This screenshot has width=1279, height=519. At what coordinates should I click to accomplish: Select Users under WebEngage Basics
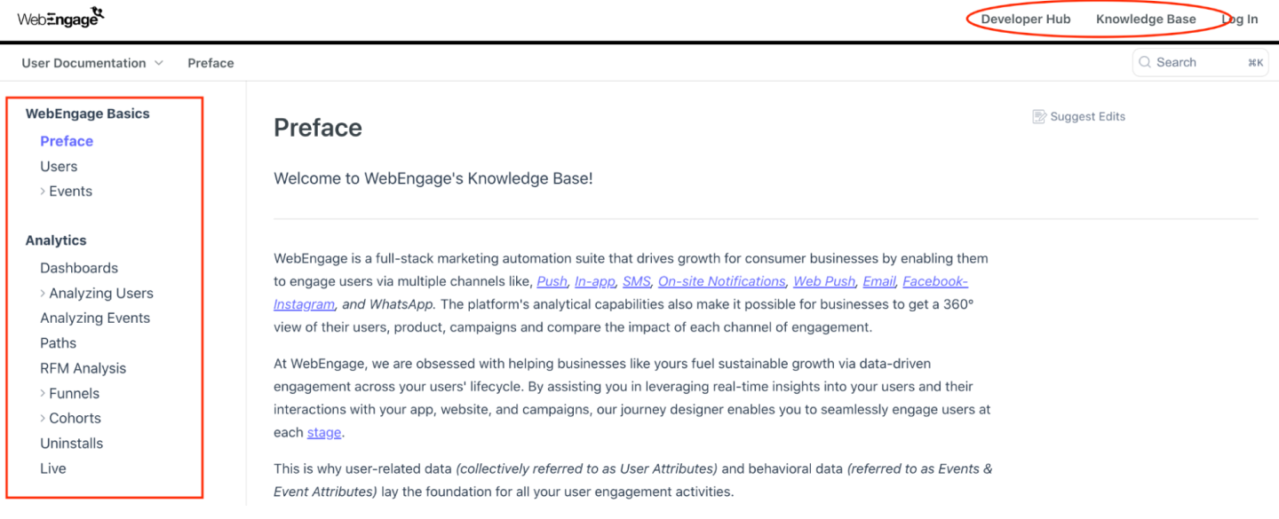59,166
